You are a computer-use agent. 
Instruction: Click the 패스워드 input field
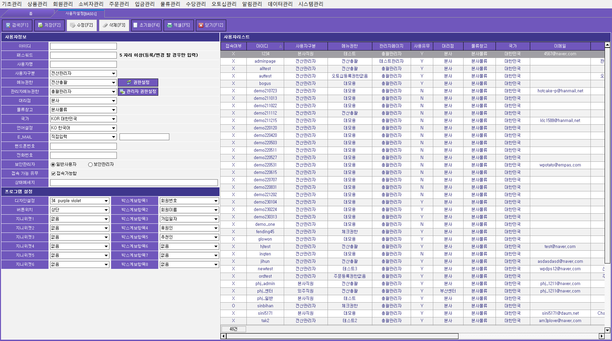(83, 55)
